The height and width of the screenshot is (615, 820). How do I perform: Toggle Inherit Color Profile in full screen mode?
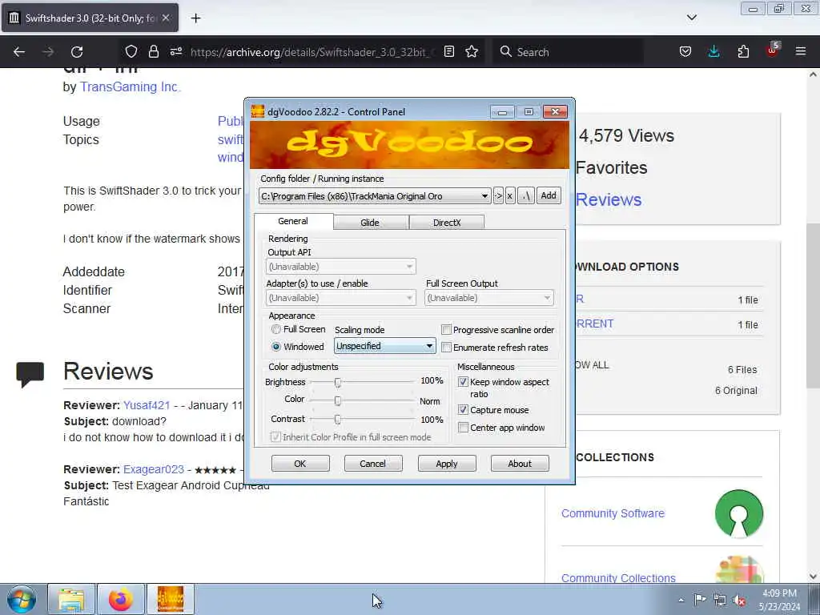(x=275, y=436)
